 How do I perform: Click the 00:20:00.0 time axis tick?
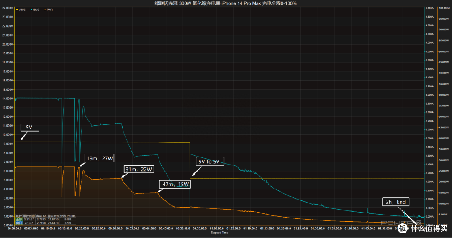click(82, 228)
